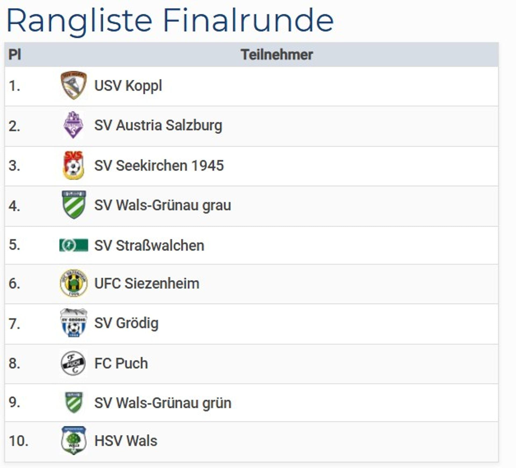Click the SV Grödig club crest
Screen dimensions: 516x468
74,323
